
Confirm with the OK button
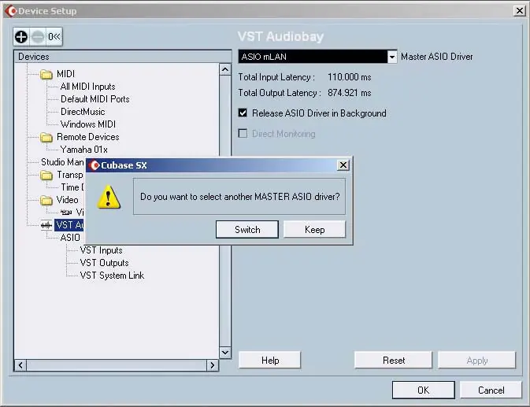click(x=423, y=390)
